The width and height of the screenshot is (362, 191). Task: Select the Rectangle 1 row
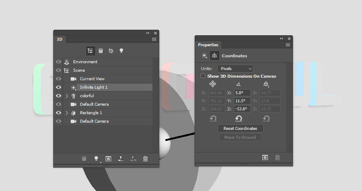108,113
